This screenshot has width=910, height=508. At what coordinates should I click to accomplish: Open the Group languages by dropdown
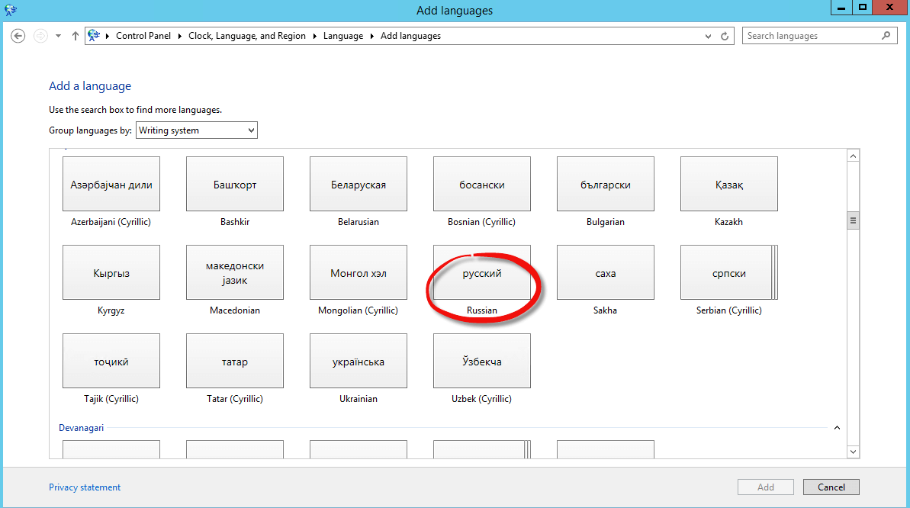click(x=197, y=130)
